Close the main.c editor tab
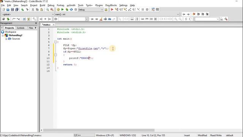The image size is (243, 137). (54, 25)
